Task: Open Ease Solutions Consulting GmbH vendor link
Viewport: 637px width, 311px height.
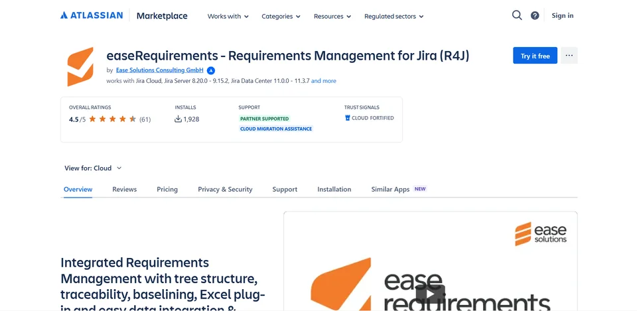Action: point(160,70)
